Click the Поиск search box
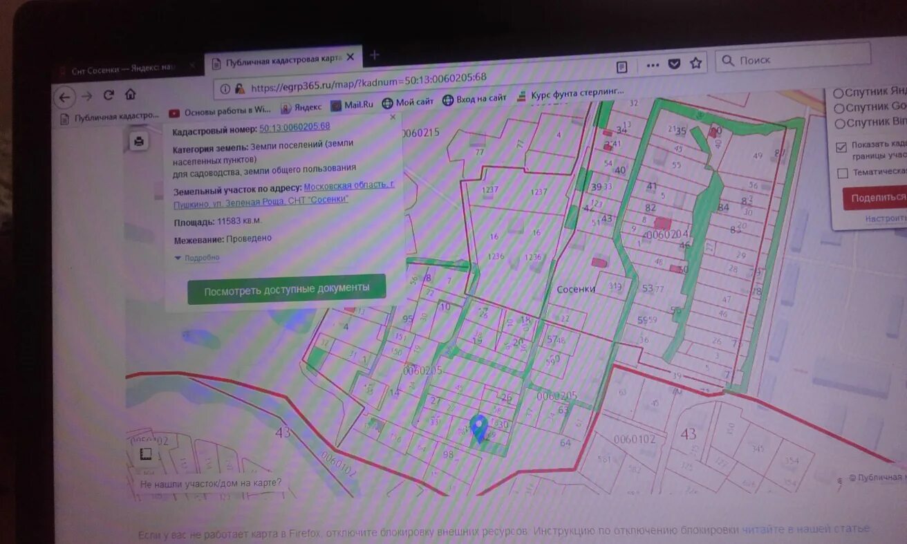The width and height of the screenshot is (907, 544). coord(792,58)
